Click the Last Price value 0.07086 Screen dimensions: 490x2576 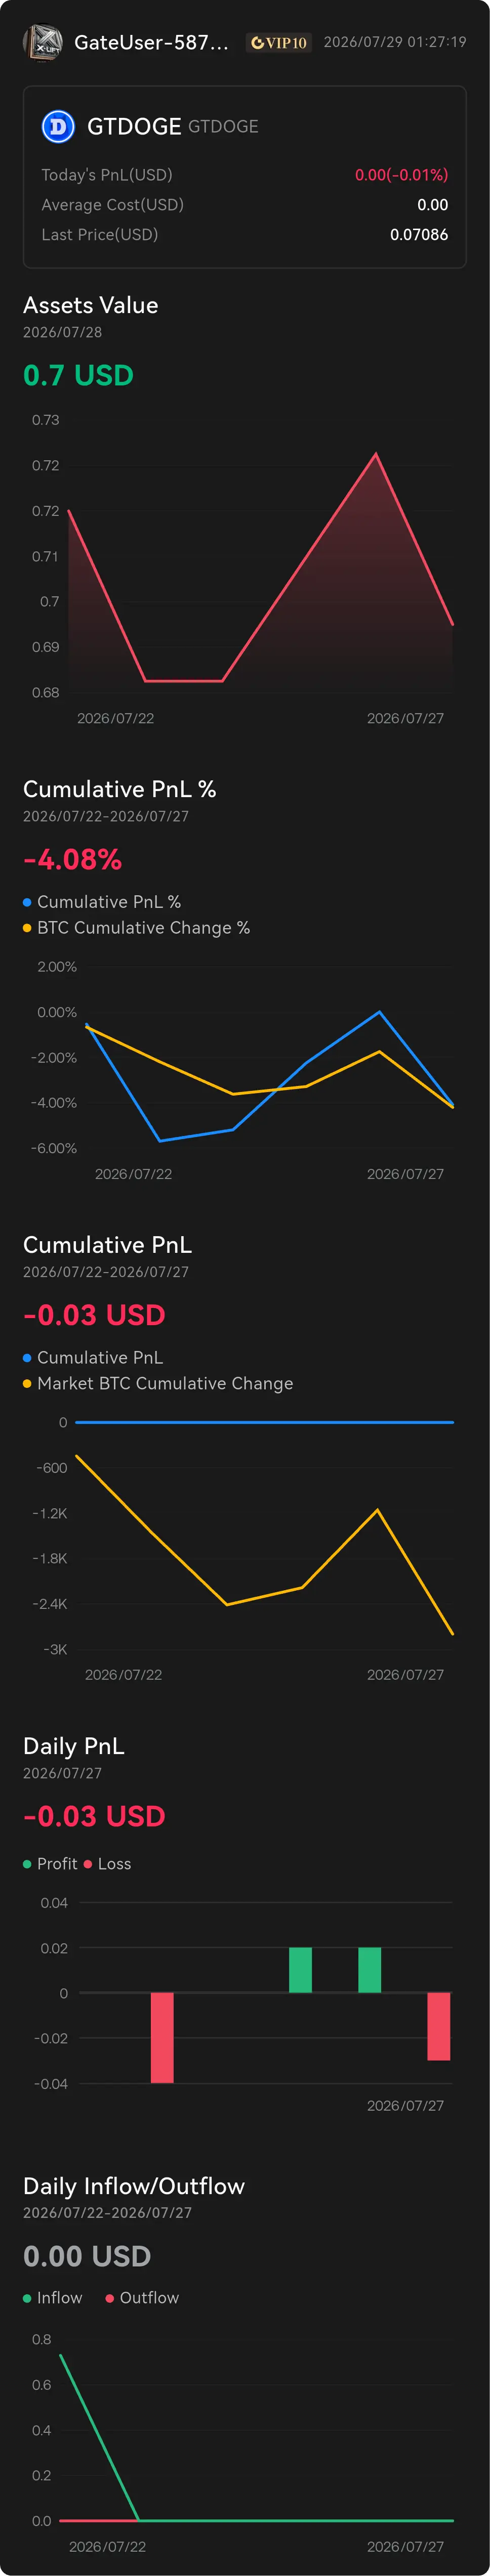coord(419,234)
